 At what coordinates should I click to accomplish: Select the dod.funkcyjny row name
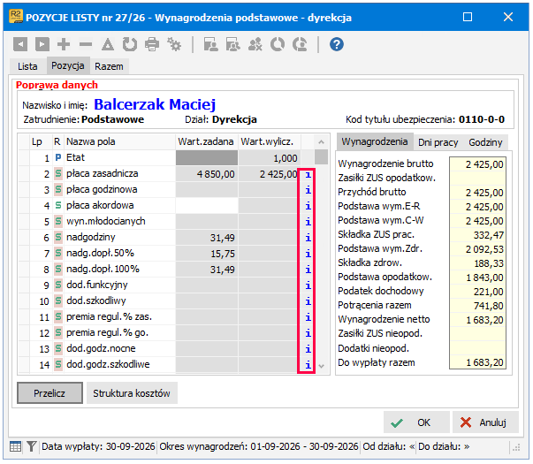point(97,285)
